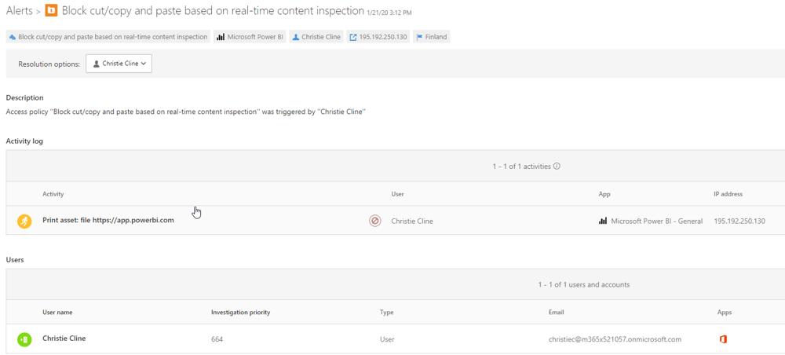Click the Alerts breadcrumb link
The image size is (785, 355).
pyautogui.click(x=19, y=11)
